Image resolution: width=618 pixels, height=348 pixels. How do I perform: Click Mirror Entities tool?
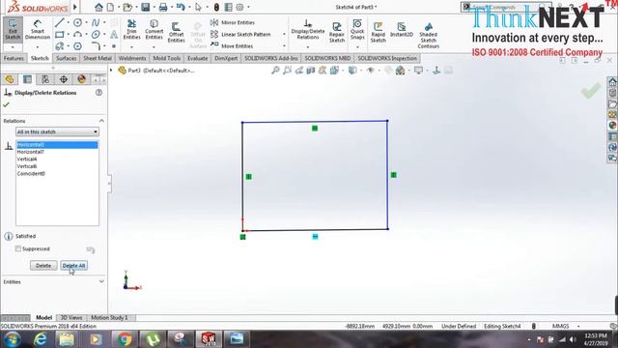[233, 23]
